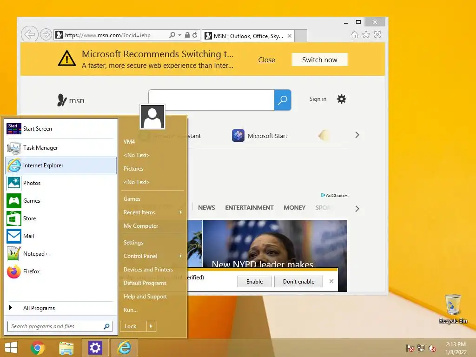Switch to Internet Explorer on taskbar
The image size is (476, 357).
pyautogui.click(x=124, y=348)
